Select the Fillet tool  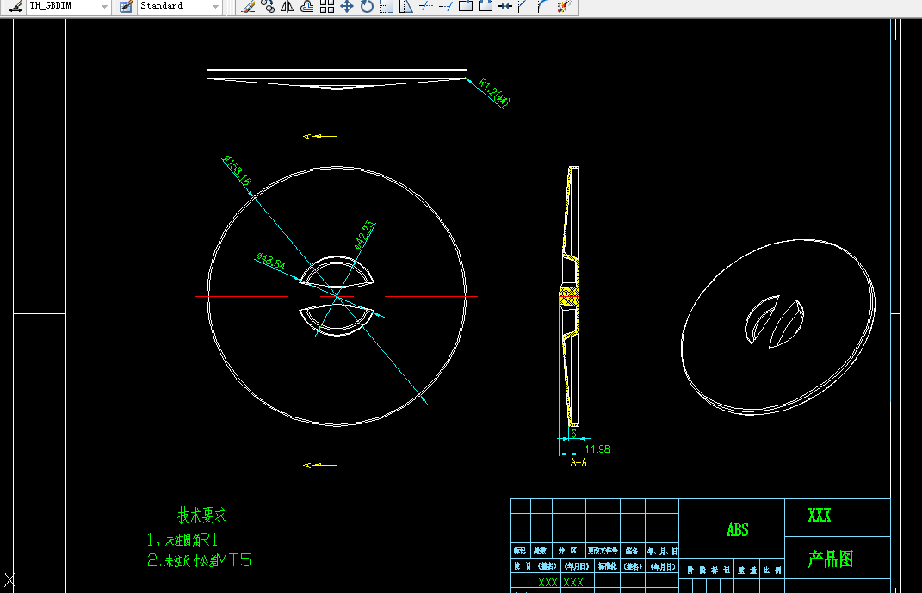coord(542,7)
